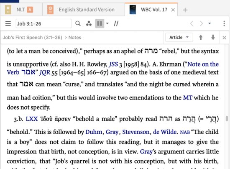Close the locator bar with X
The image size is (230, 169).
click(x=224, y=38)
